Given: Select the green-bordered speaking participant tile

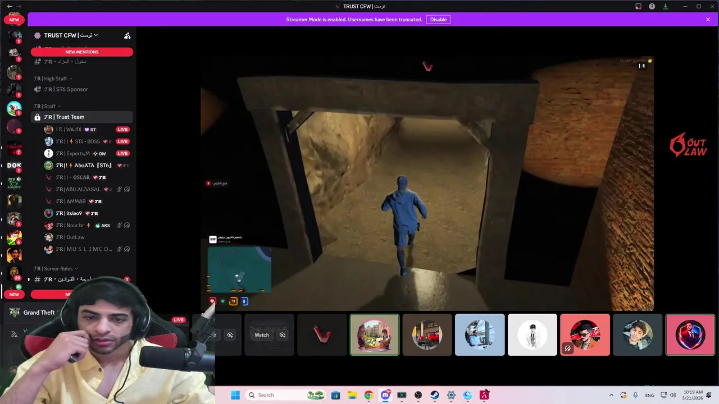Looking at the screenshot, I should tap(375, 335).
